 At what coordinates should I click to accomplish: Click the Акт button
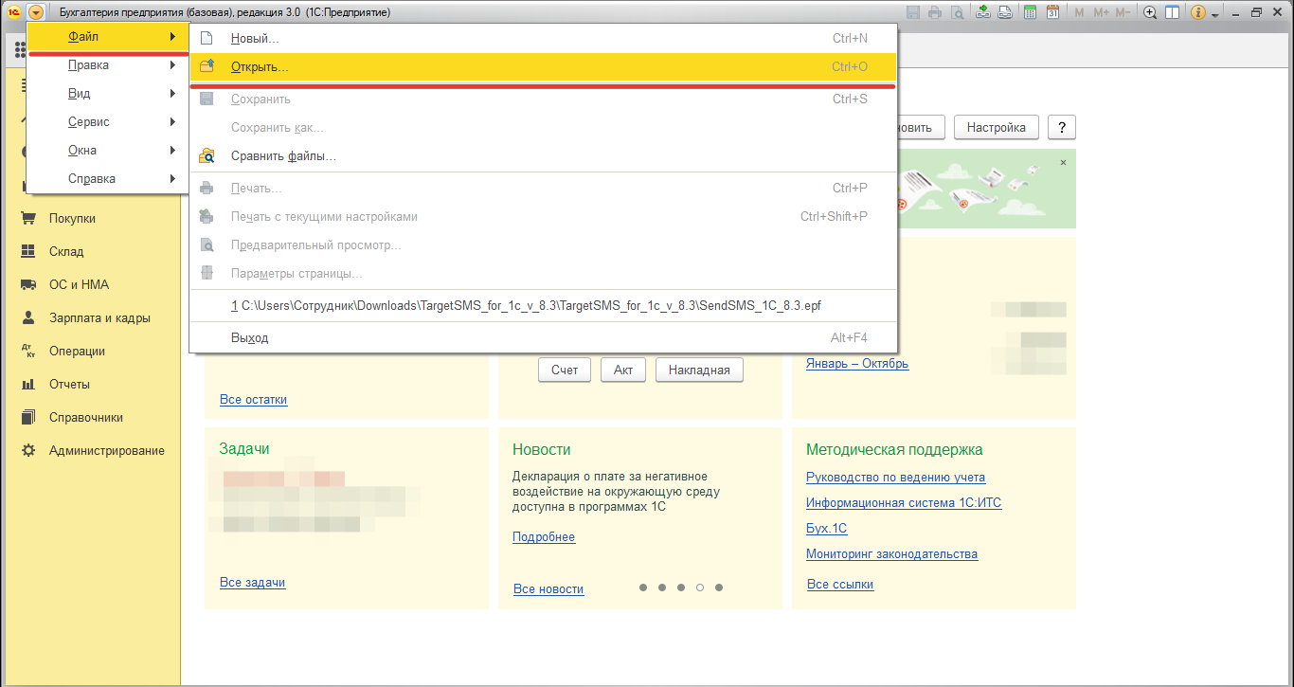623,370
